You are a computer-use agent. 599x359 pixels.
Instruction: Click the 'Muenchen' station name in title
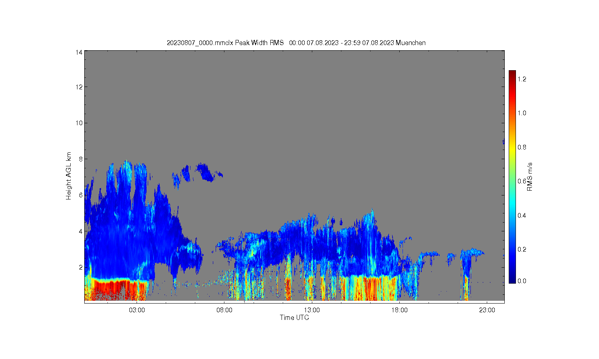click(411, 43)
